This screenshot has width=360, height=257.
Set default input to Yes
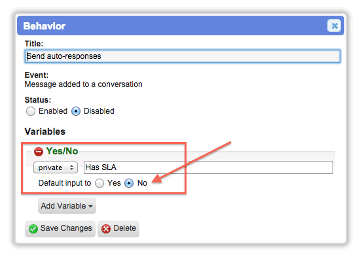point(99,183)
